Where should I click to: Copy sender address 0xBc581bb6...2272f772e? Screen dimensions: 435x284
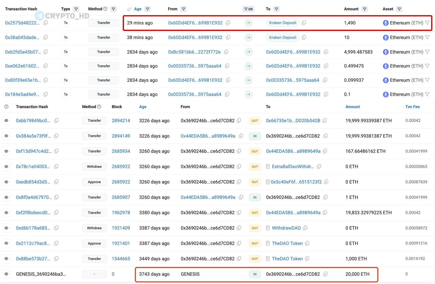coord(226,52)
